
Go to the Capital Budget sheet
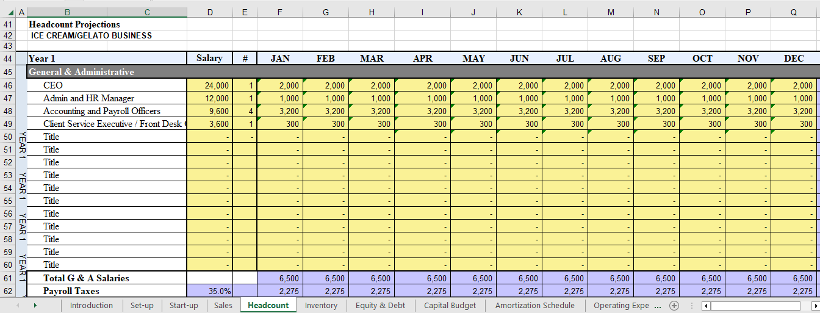click(x=450, y=306)
